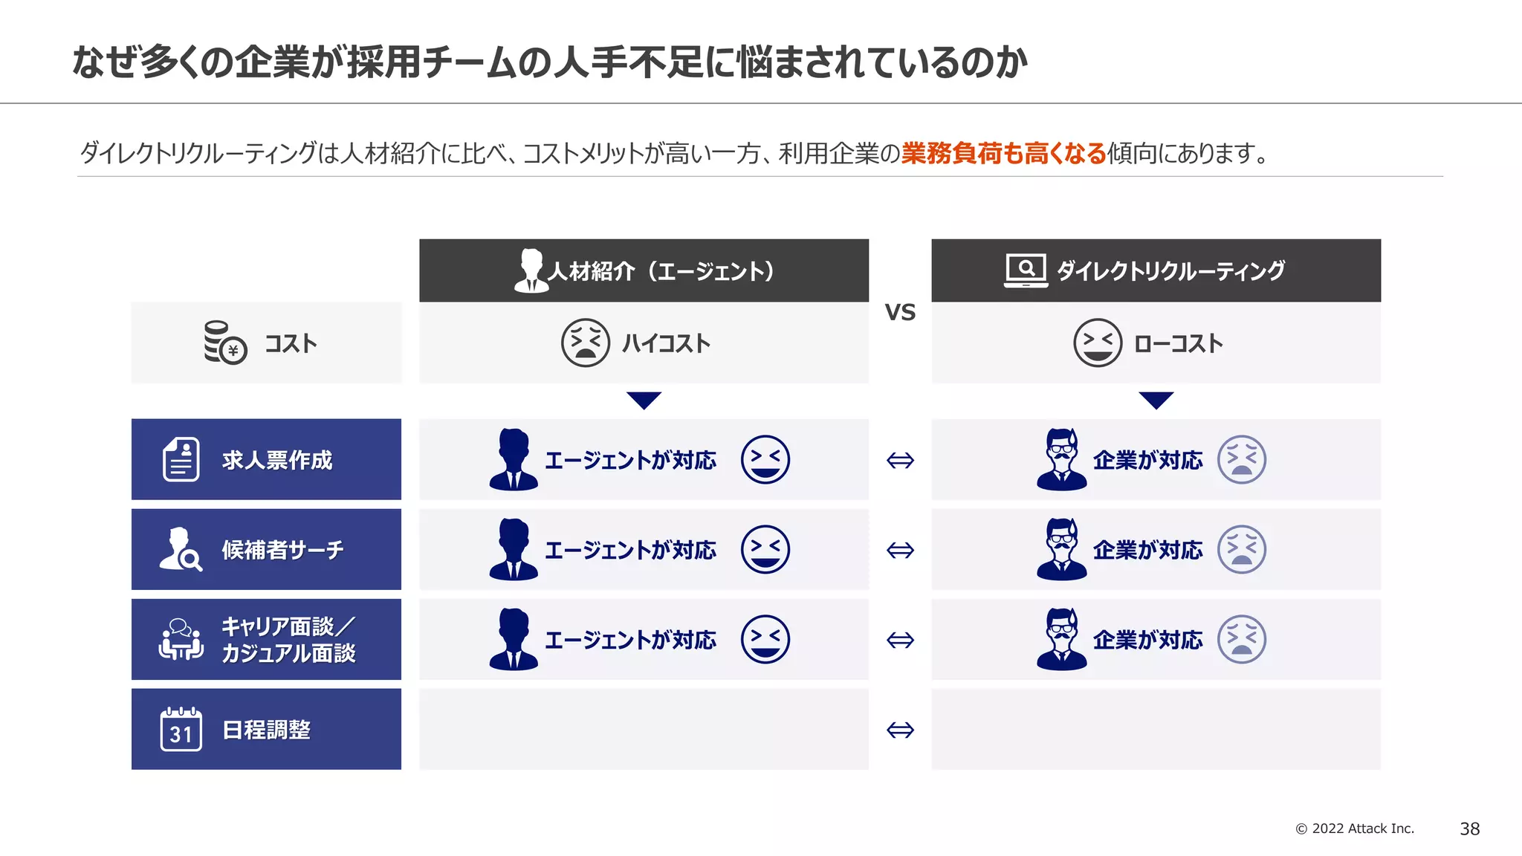Click エージェントが対応 in キャリア面談 row

tap(631, 640)
